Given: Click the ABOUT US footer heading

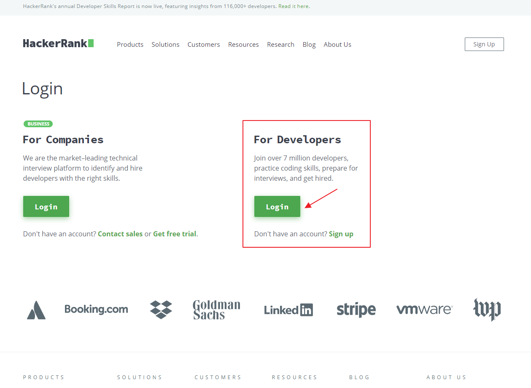Looking at the screenshot, I should 446,377.
